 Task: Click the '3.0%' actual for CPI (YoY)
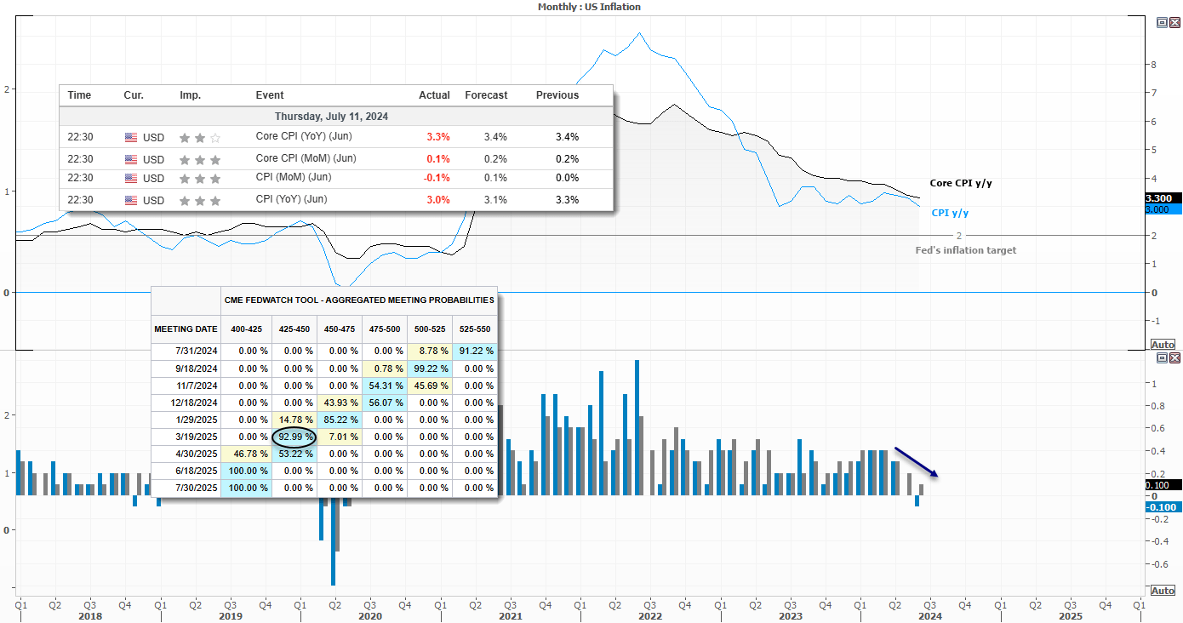tap(438, 200)
